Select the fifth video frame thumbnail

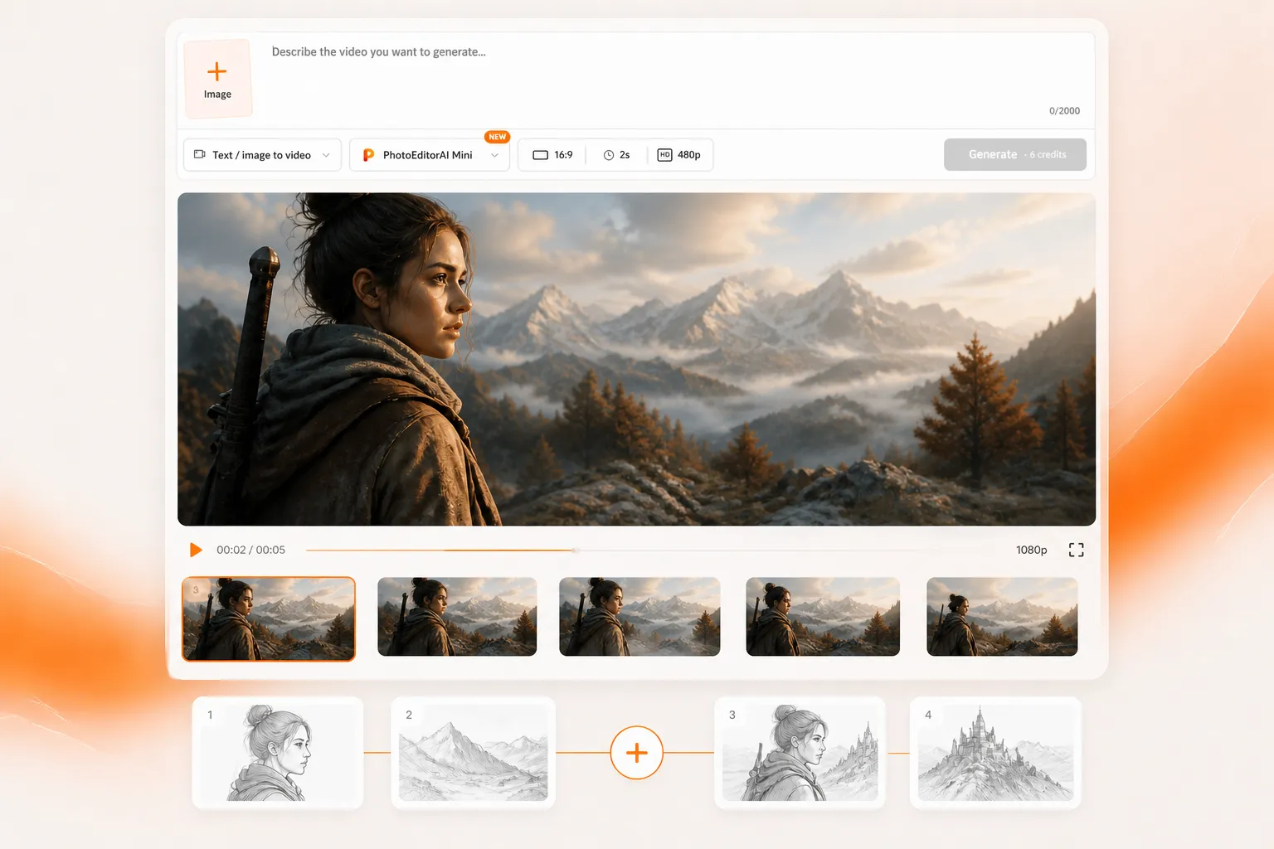[x=1002, y=617]
